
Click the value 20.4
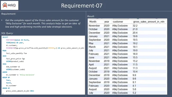(x=135, y=33)
